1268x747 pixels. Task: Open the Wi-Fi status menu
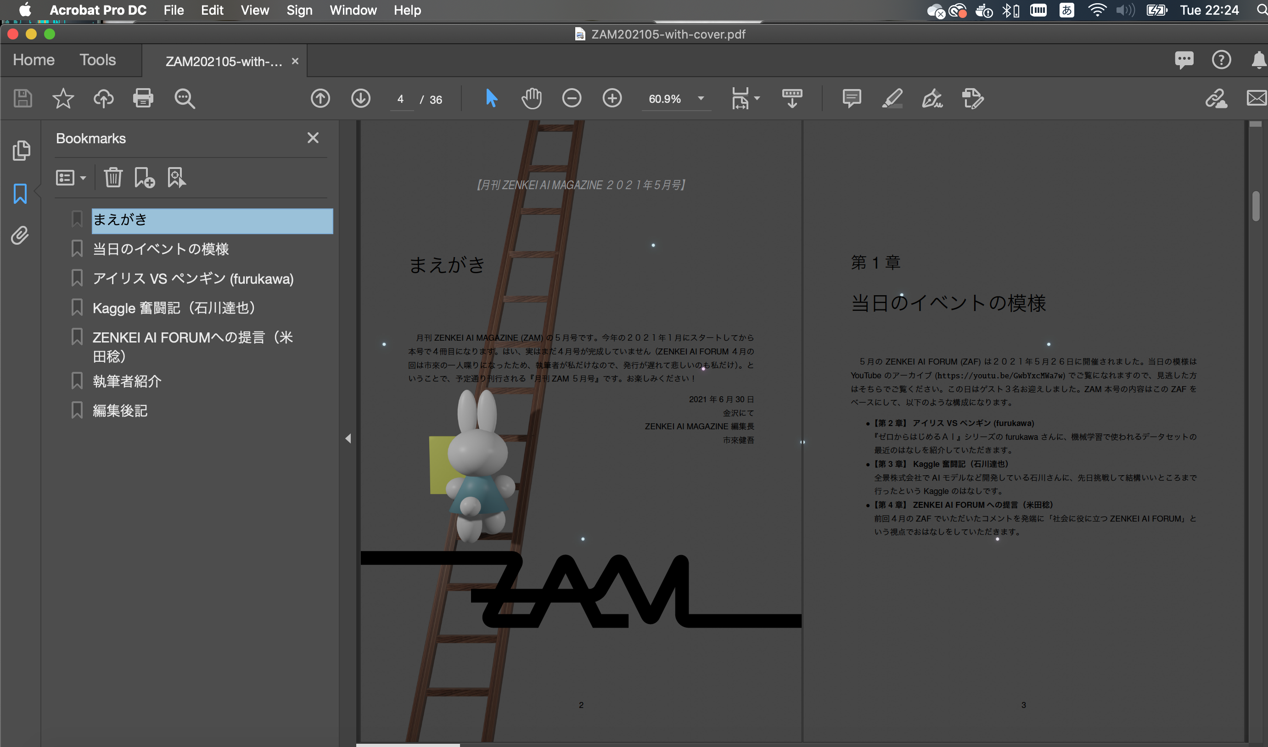coord(1097,10)
